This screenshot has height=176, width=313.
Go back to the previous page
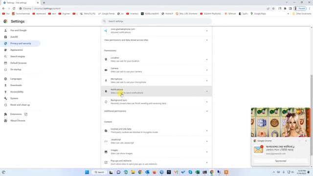click(3, 8)
